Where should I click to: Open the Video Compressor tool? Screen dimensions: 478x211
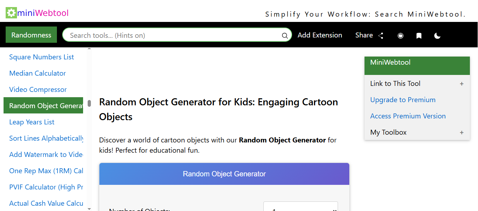tap(38, 89)
